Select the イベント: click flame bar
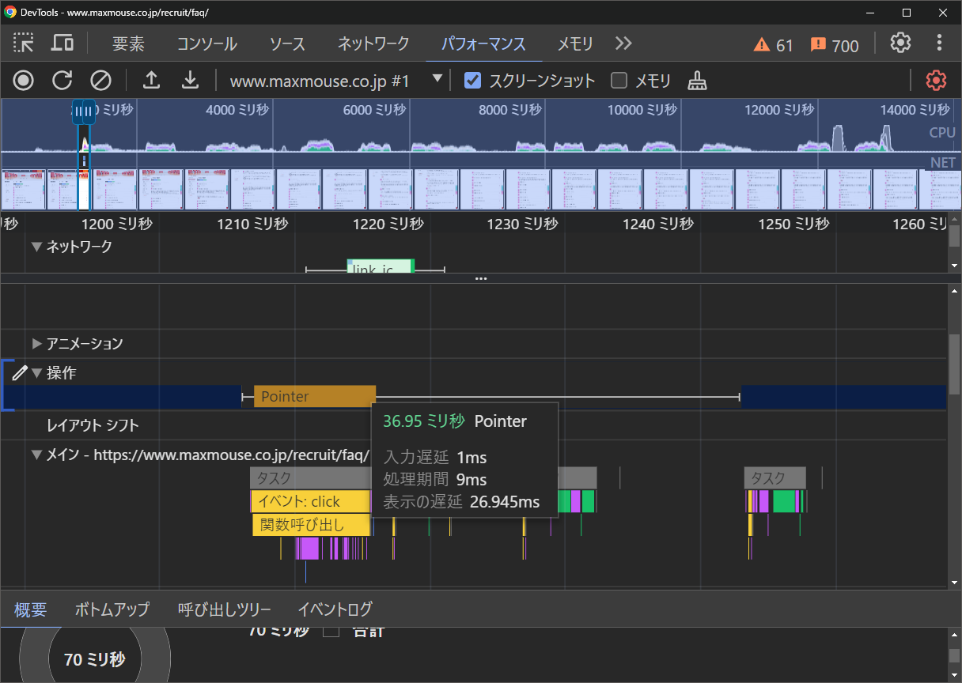The width and height of the screenshot is (962, 683). [x=310, y=501]
